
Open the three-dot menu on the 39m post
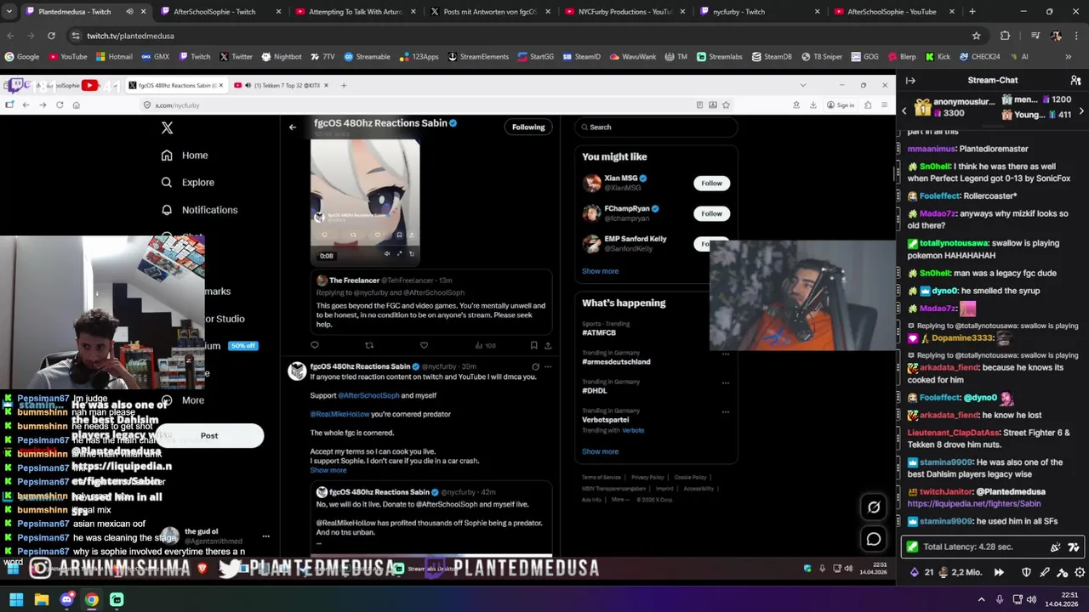coord(548,366)
